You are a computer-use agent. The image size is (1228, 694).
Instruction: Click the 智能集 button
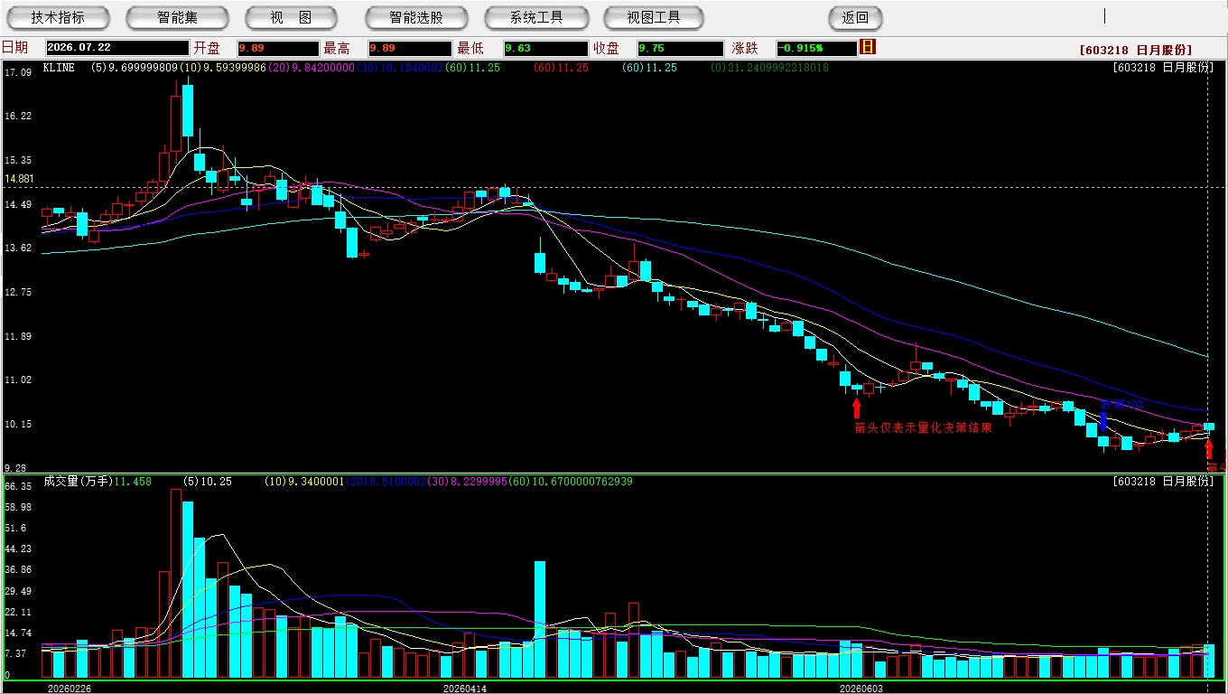pyautogui.click(x=177, y=17)
